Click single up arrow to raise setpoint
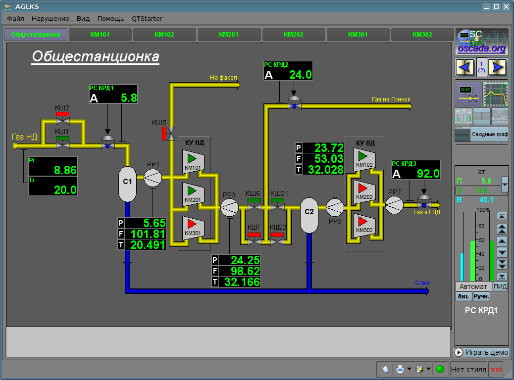Viewport: 514px width, 380px height. 502,241
